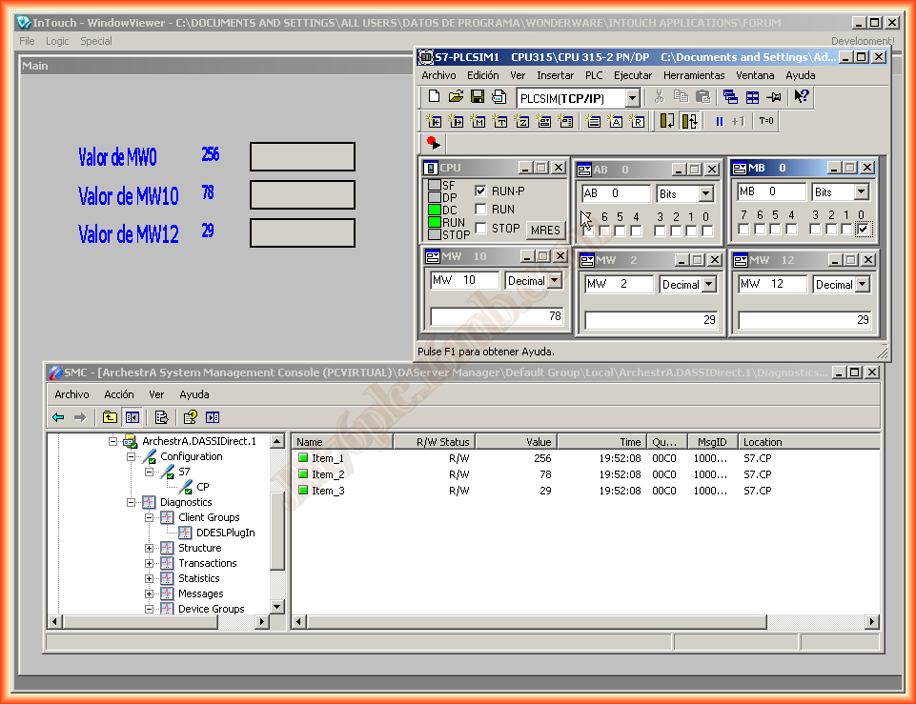The image size is (916, 704).
Task: Click the T=0 reset timers button
Action: [x=766, y=121]
